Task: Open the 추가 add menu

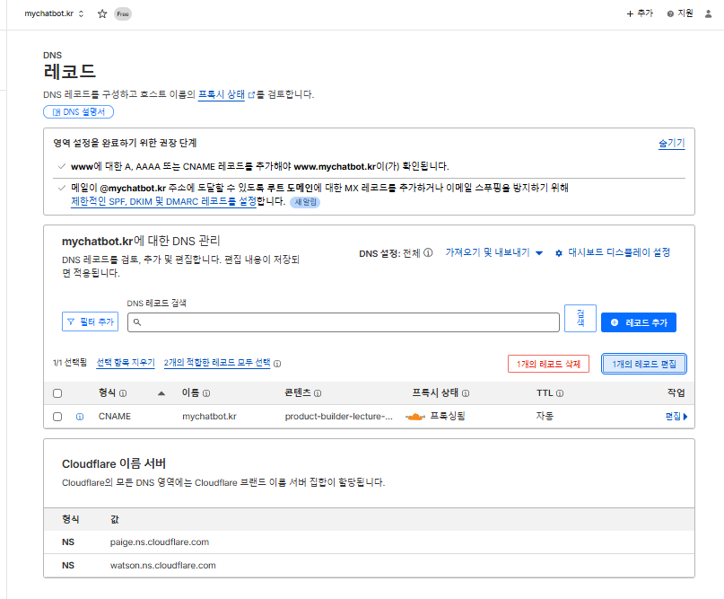Action: pyautogui.click(x=640, y=13)
